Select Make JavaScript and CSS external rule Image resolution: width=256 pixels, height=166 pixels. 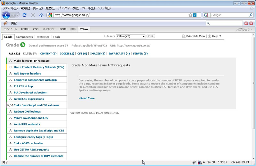click(36, 105)
